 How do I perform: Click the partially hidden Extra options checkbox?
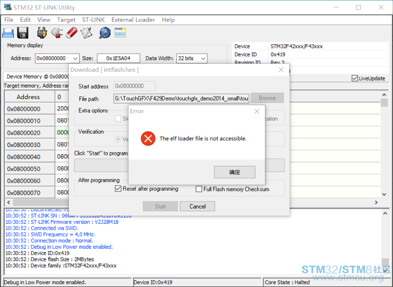118,119
